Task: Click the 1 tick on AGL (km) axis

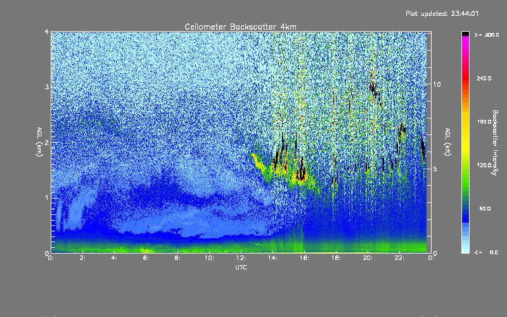Action: 47,198
